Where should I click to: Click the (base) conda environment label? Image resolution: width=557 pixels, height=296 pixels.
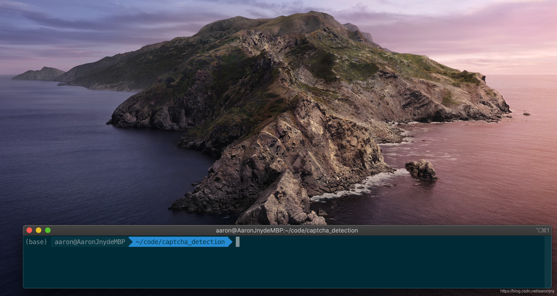36,242
